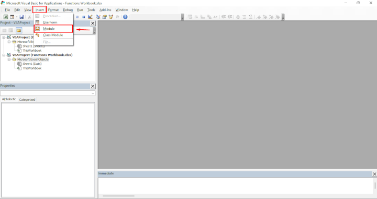Click the Quick Info icon in Edit toolbar
Image resolution: width=377 pixels, height=199 pixels.
click(x=203, y=17)
